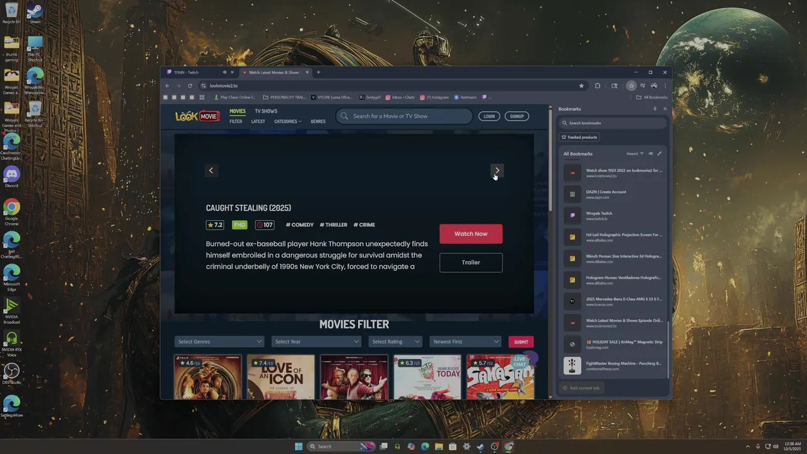
Task: Open the HOLIDAY SALE AirMag bookmark
Action: (x=613, y=344)
